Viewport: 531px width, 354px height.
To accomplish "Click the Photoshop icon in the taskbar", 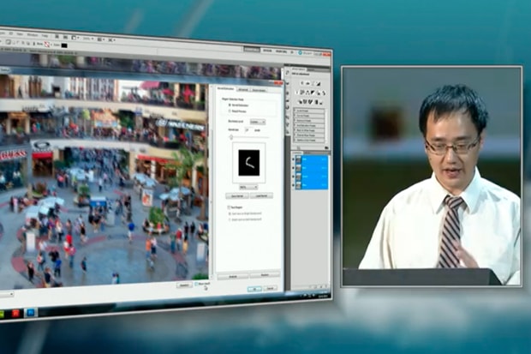I will pos(30,312).
